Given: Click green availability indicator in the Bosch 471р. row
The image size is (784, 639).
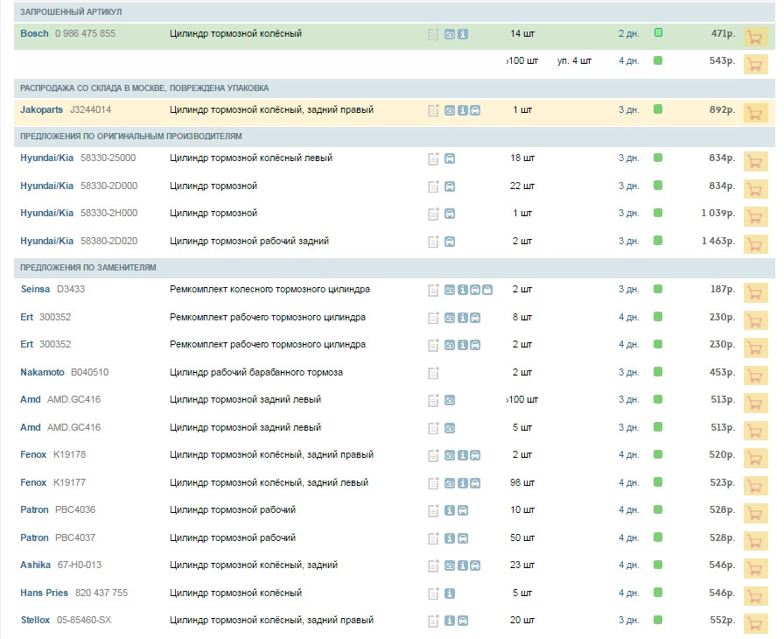Looking at the screenshot, I should pos(658,33).
